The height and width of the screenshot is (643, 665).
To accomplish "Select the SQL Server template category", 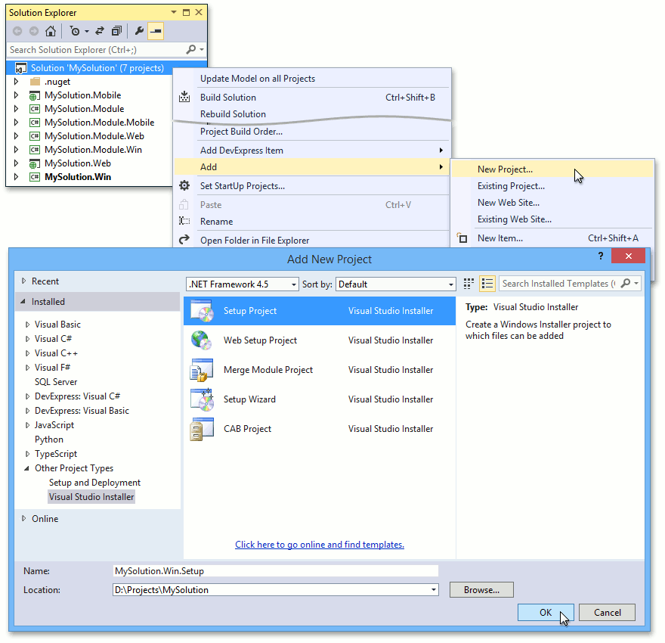I will pyautogui.click(x=56, y=381).
